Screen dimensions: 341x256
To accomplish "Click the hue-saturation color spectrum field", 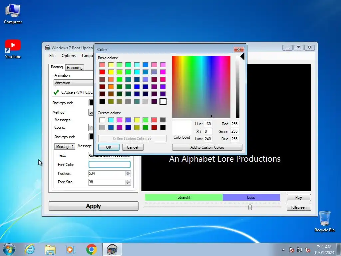I will 201,87.
